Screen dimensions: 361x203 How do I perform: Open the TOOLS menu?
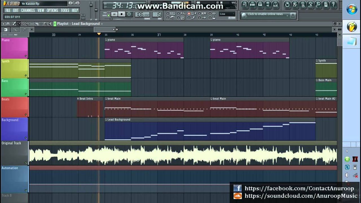(x=65, y=10)
